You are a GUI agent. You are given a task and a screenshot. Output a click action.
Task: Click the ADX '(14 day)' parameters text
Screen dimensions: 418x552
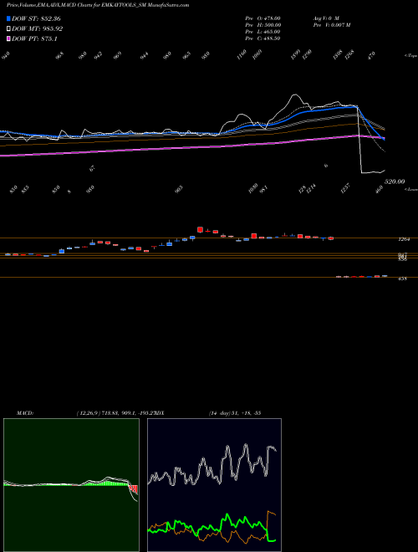click(x=235, y=413)
